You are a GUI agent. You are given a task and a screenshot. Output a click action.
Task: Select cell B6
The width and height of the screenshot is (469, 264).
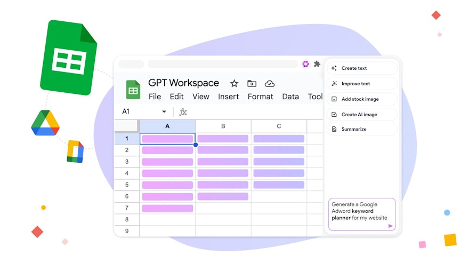[223, 196]
